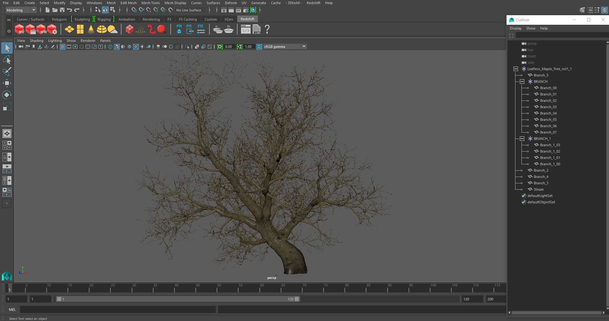
Task: Open the Mesh Tools menu
Action: pos(150,3)
